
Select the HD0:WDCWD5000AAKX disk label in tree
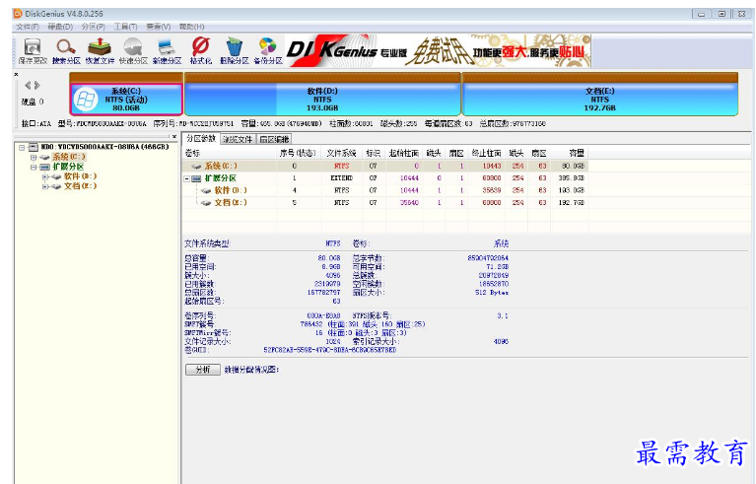pyautogui.click(x=104, y=147)
